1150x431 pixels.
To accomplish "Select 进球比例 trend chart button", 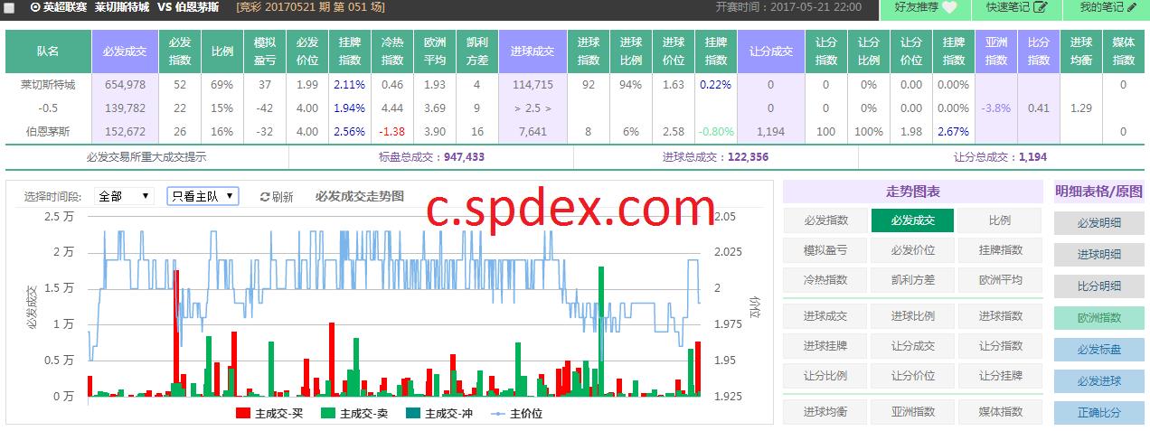I will pos(912,316).
